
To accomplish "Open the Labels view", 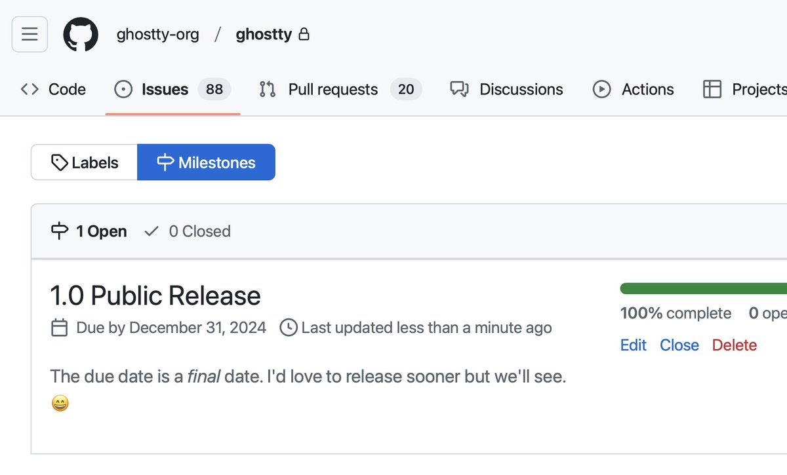I will click(x=84, y=162).
